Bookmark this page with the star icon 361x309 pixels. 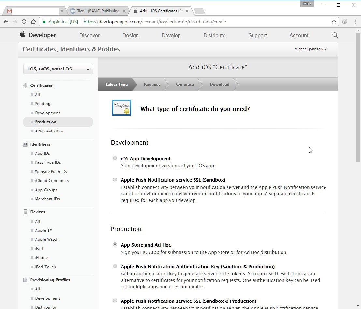pyautogui.click(x=334, y=22)
